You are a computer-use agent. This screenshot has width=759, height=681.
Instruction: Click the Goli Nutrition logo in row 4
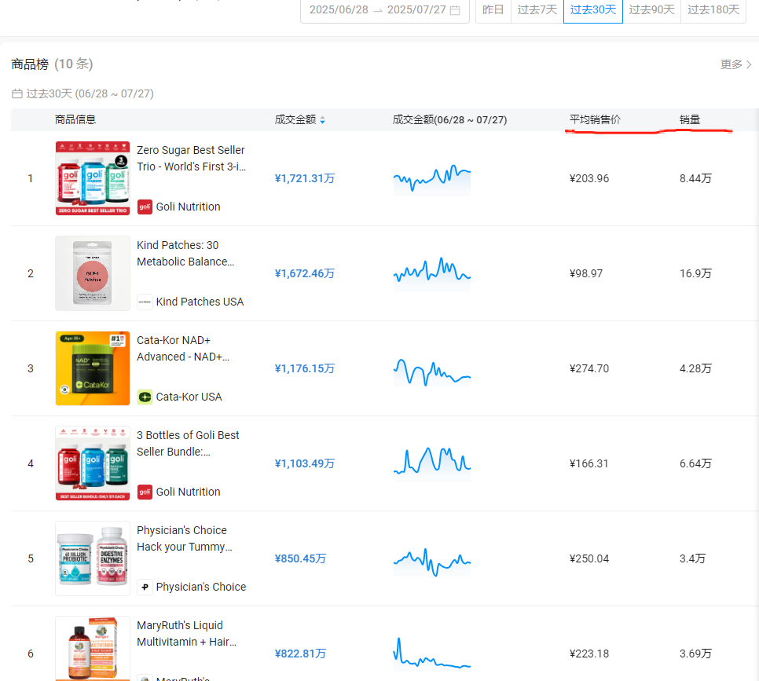coord(145,492)
